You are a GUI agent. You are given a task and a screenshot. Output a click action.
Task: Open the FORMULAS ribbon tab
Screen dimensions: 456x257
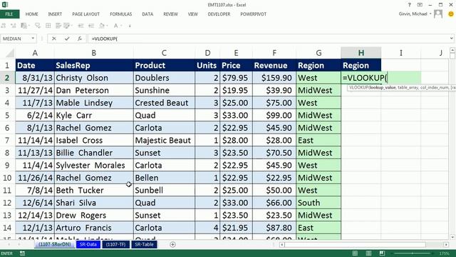click(120, 14)
